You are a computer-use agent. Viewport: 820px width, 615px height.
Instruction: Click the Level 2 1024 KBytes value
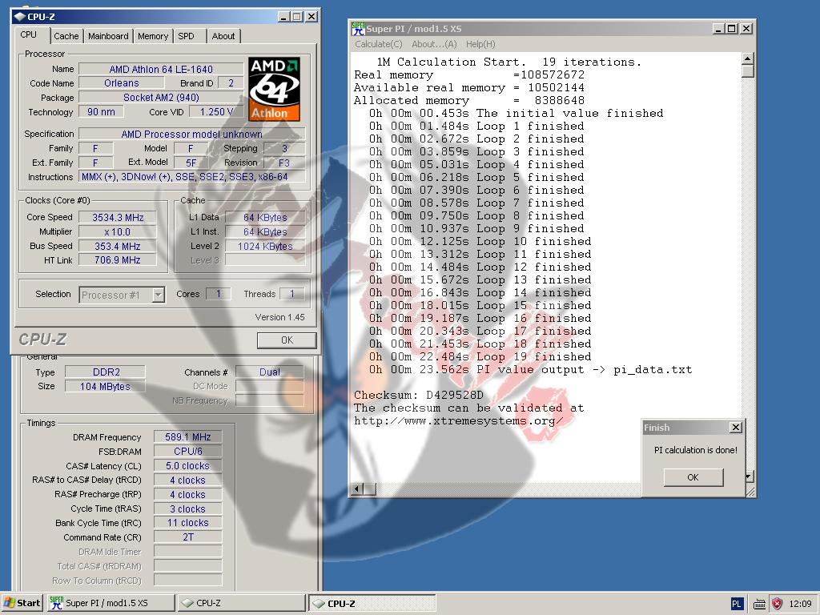point(265,247)
